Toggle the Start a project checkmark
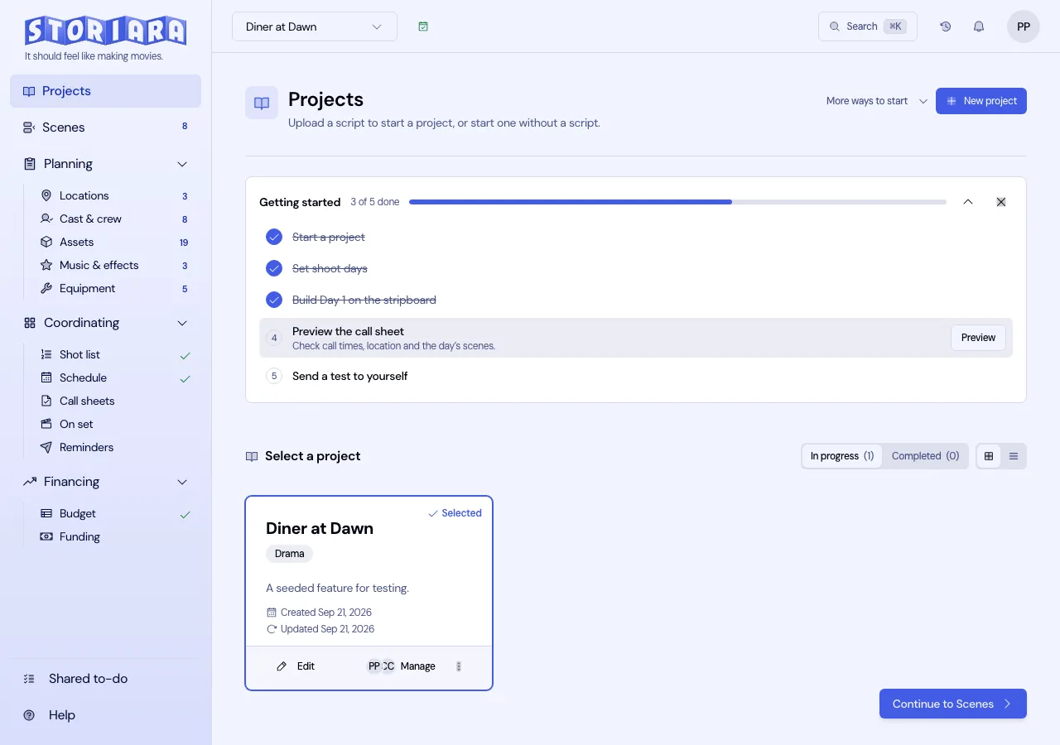Screen dimensions: 1060x745 274,237
